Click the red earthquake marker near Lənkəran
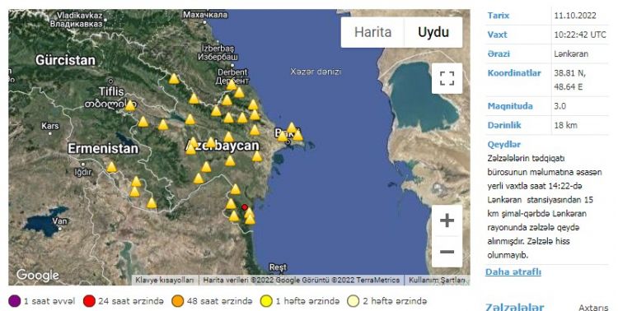Viewport: 618px width, 311px height. 245,207
